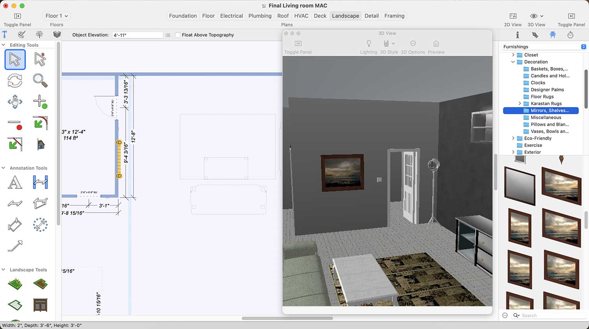This screenshot has width=589, height=329.
Task: Select the Floor Rugs folder
Action: 542,96
